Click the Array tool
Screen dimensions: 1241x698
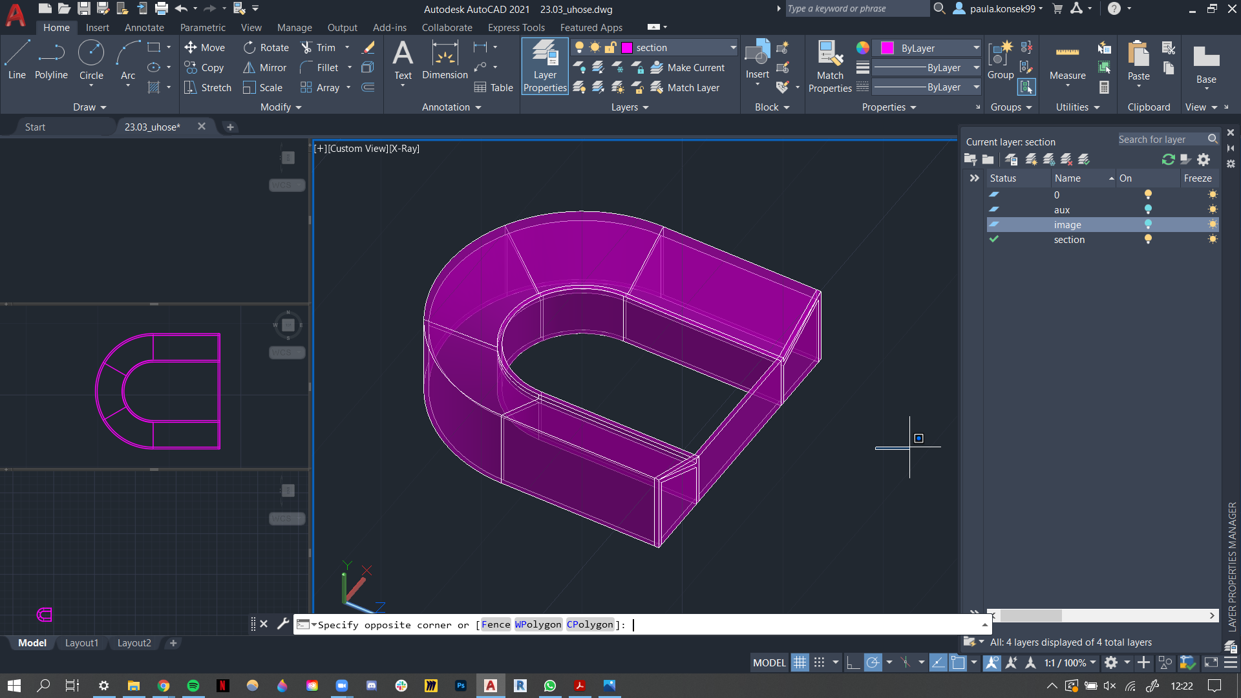tap(320, 87)
